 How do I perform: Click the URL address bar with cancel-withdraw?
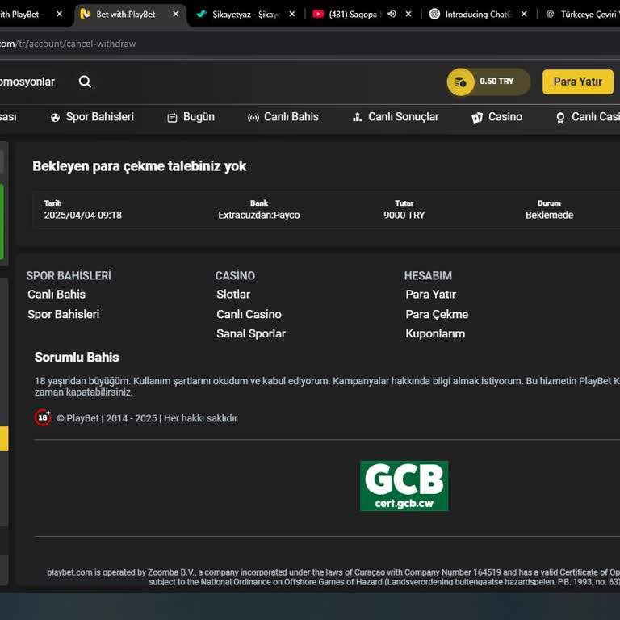tap(310, 44)
